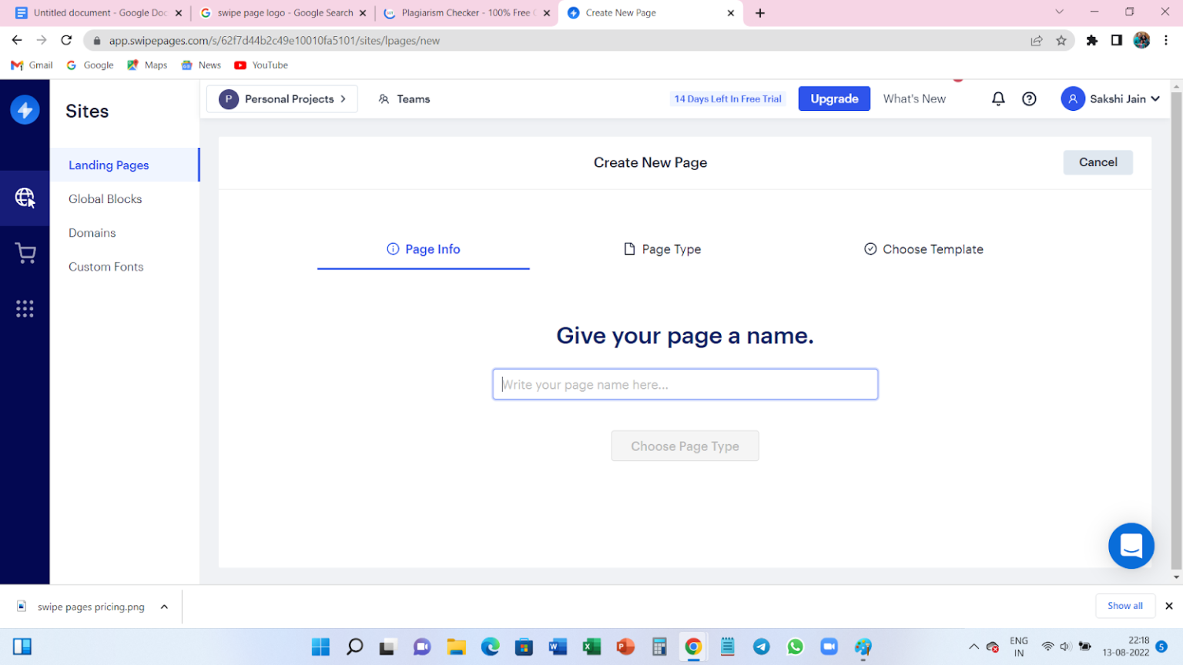The height and width of the screenshot is (665, 1183).
Task: Expand the Personal Projects selector
Action: [282, 99]
